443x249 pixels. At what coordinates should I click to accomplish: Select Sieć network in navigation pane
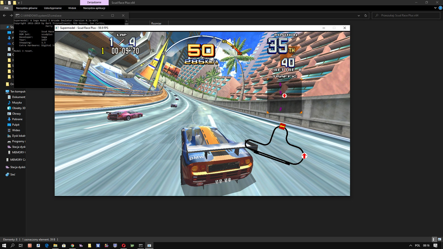pyautogui.click(x=11, y=175)
